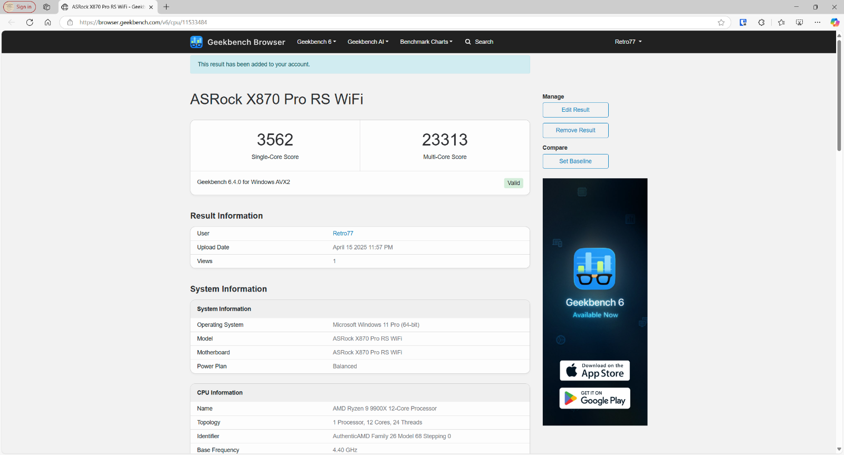
Task: Click the Set Baseline button
Action: (x=576, y=161)
